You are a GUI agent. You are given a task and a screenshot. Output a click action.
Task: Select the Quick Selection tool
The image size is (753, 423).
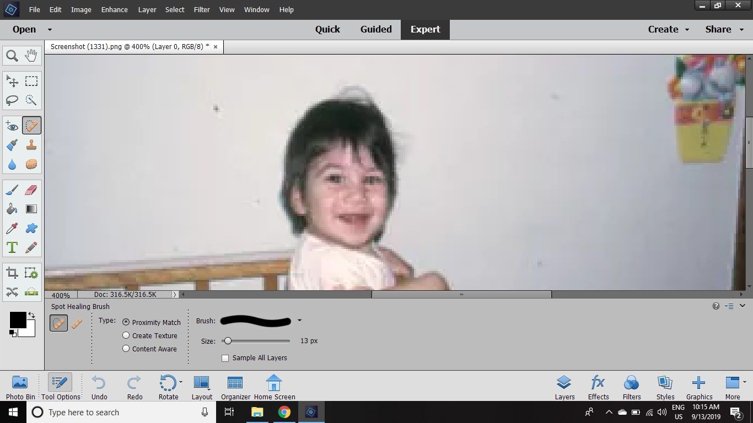click(31, 100)
